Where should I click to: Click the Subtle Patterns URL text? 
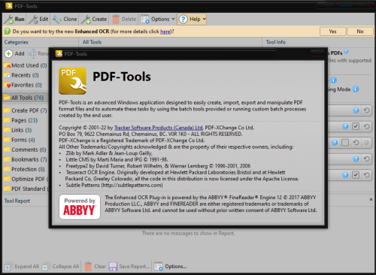132,186
